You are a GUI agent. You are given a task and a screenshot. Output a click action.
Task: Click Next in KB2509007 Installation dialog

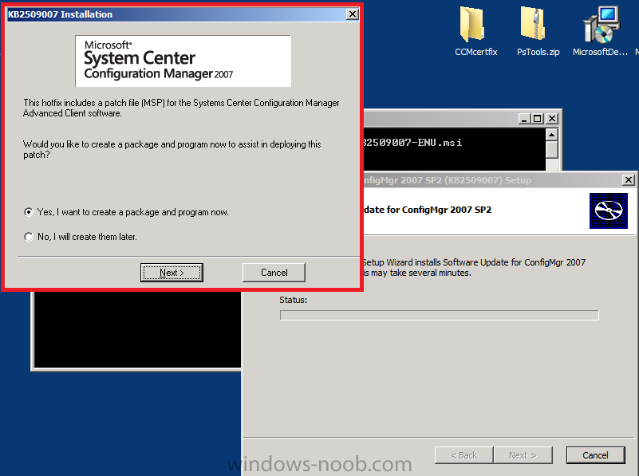(172, 273)
